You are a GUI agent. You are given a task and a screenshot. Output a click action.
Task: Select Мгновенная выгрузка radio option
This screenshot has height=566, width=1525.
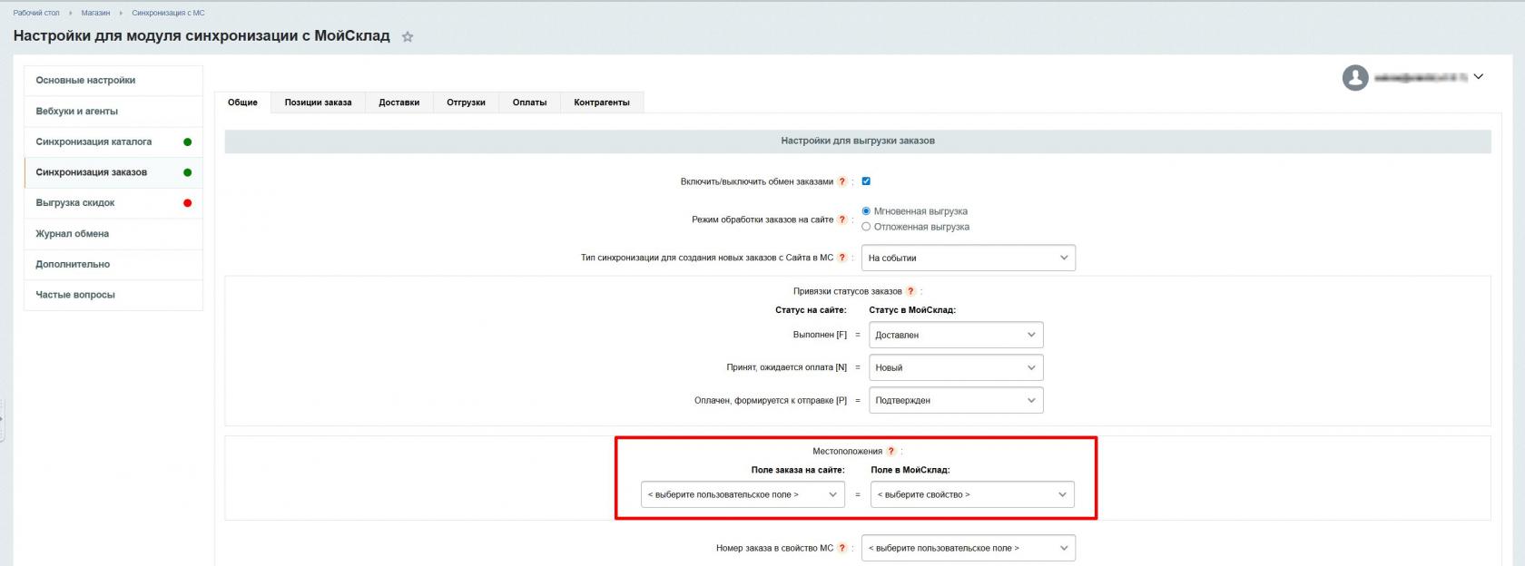pyautogui.click(x=866, y=211)
